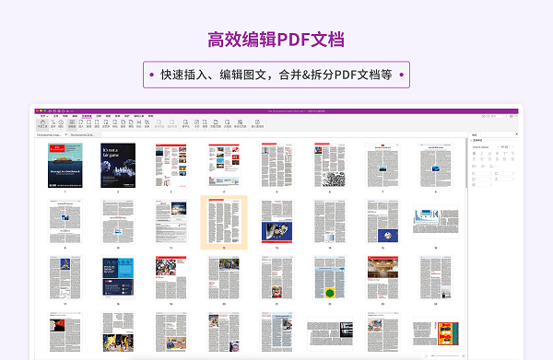Apply strikethrough in the format panel

click(x=498, y=153)
